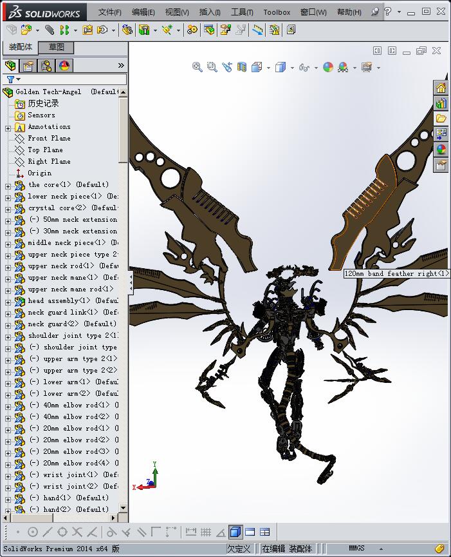Open the File Explorer folder task pane
The width and height of the screenshot is (451, 557).
click(441, 118)
